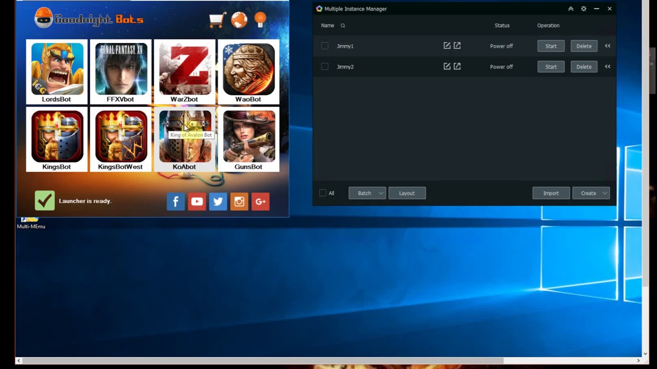Select the Jimmy1 instance name
657x369 pixels.
tap(345, 46)
